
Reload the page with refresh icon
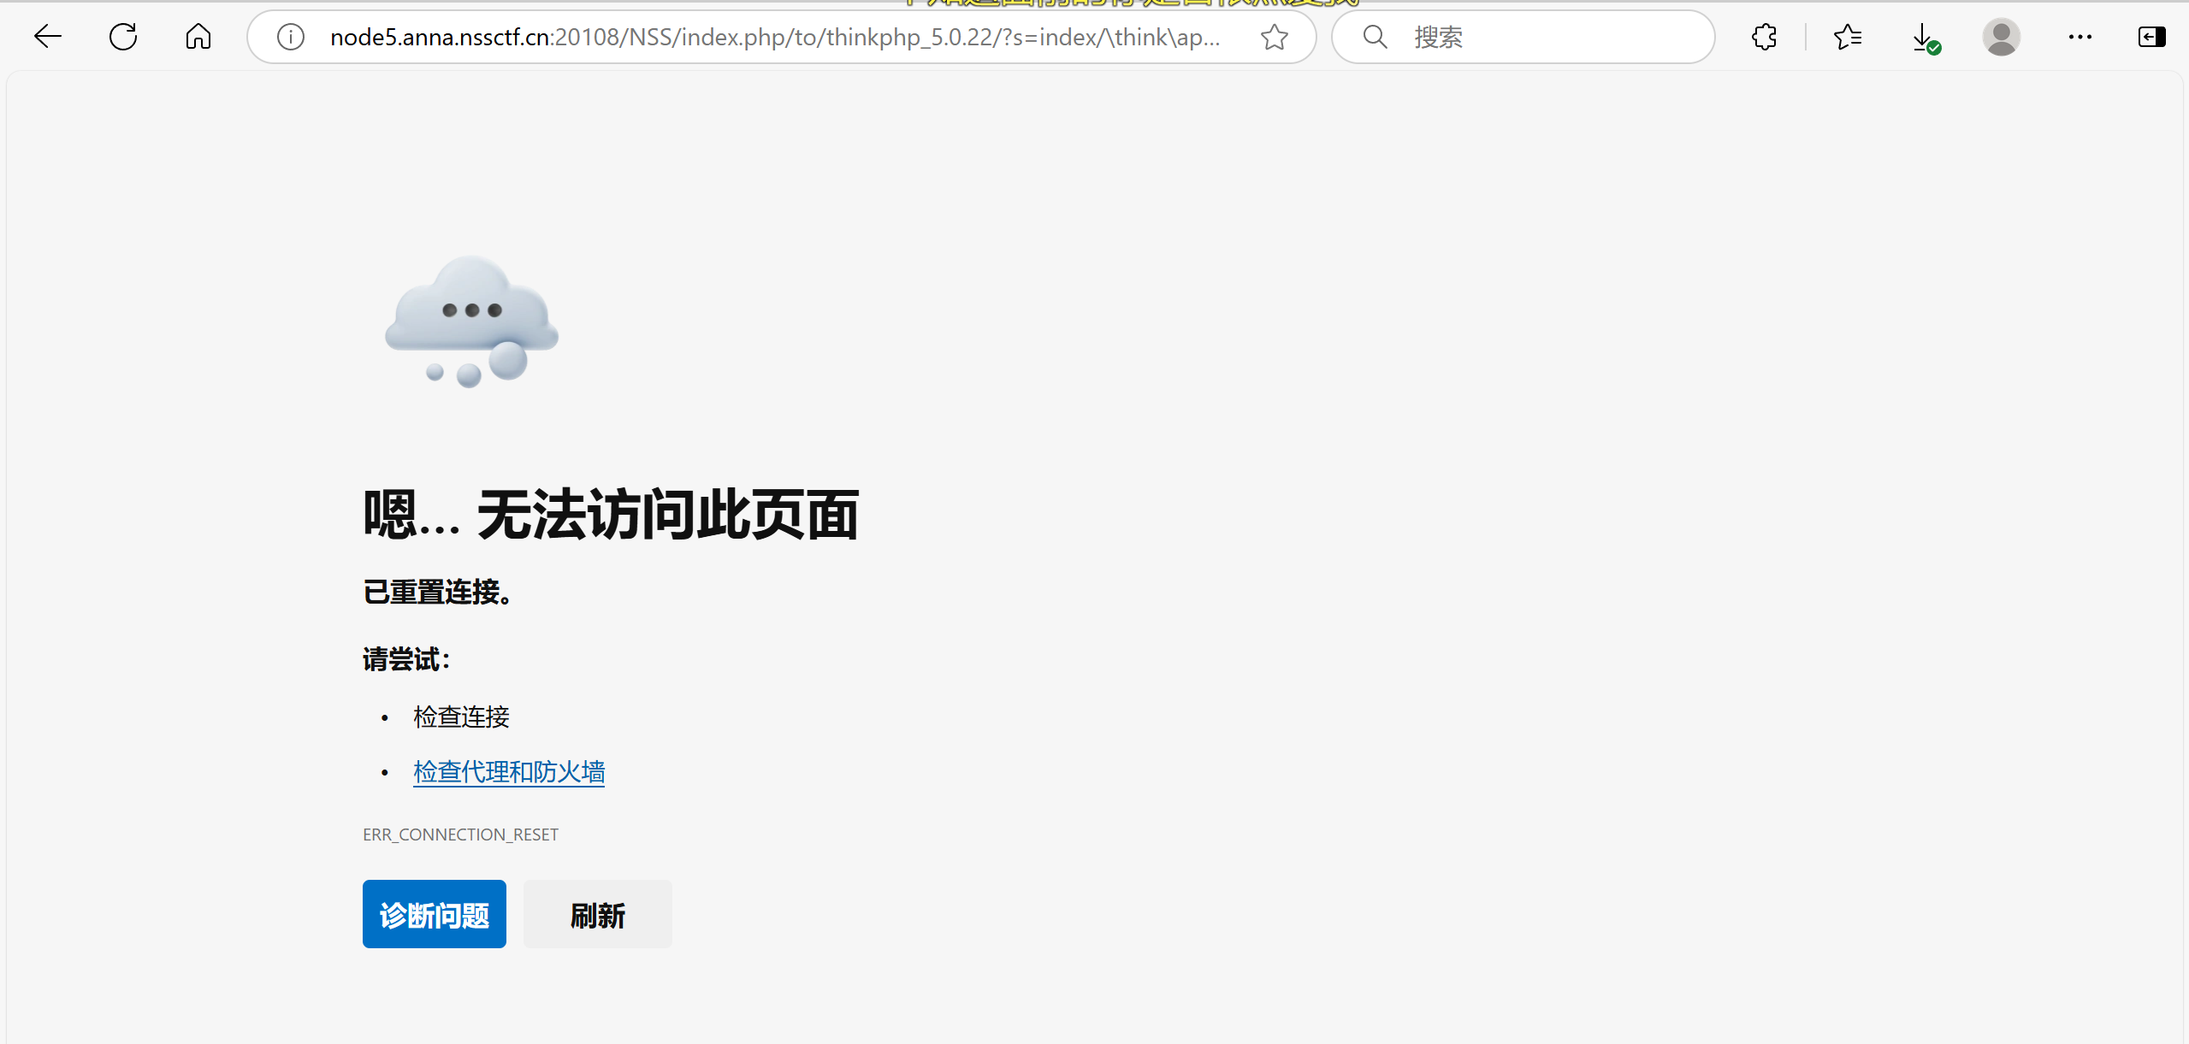pos(123,37)
